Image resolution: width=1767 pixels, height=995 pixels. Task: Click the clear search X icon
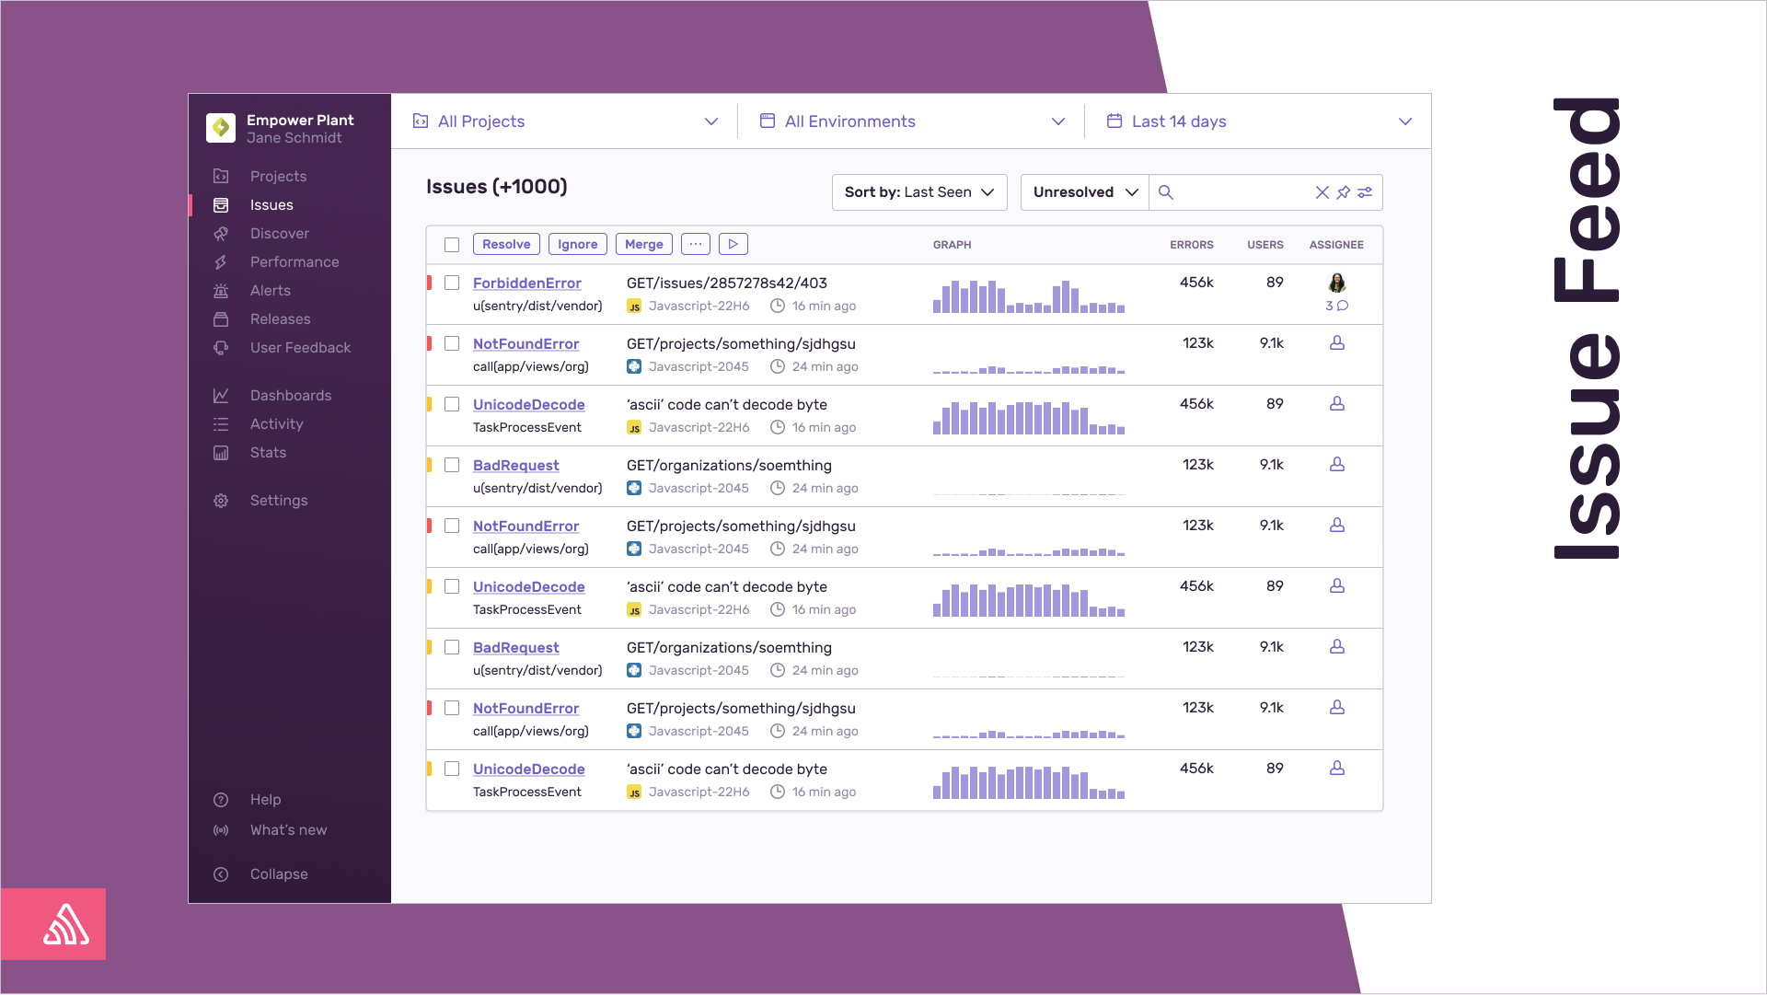click(1322, 192)
